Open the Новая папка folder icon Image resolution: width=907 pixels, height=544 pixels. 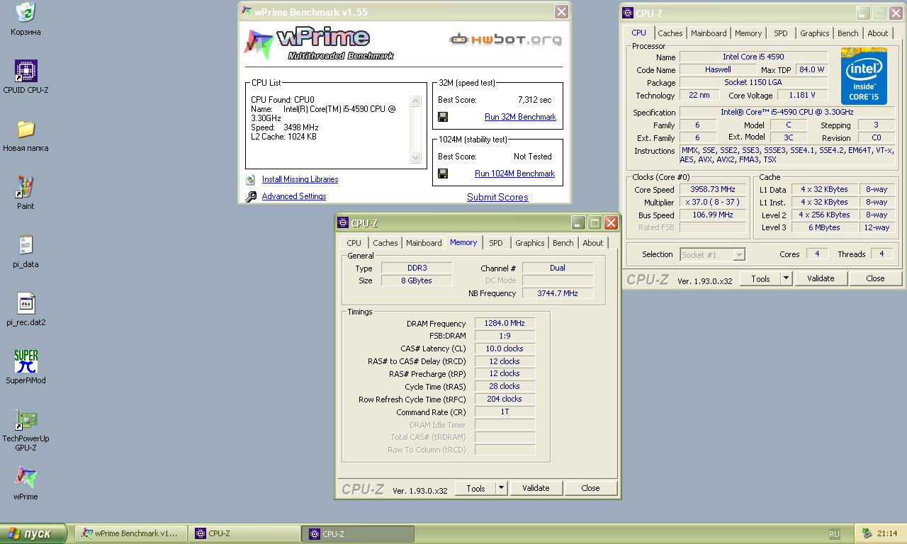click(26, 129)
